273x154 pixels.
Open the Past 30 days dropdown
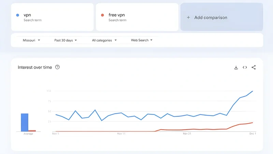click(66, 40)
